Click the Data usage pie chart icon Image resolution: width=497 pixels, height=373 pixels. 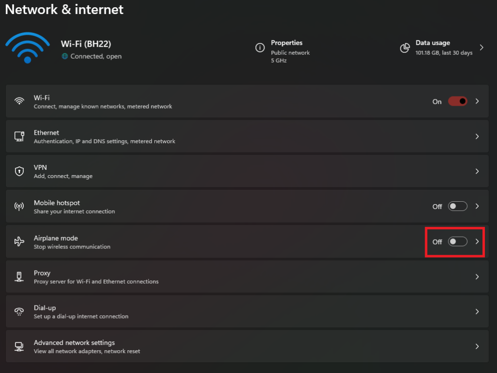tap(405, 48)
